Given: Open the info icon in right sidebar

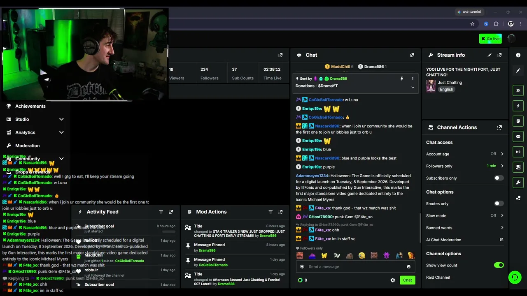Looking at the screenshot, I should click(x=518, y=55).
